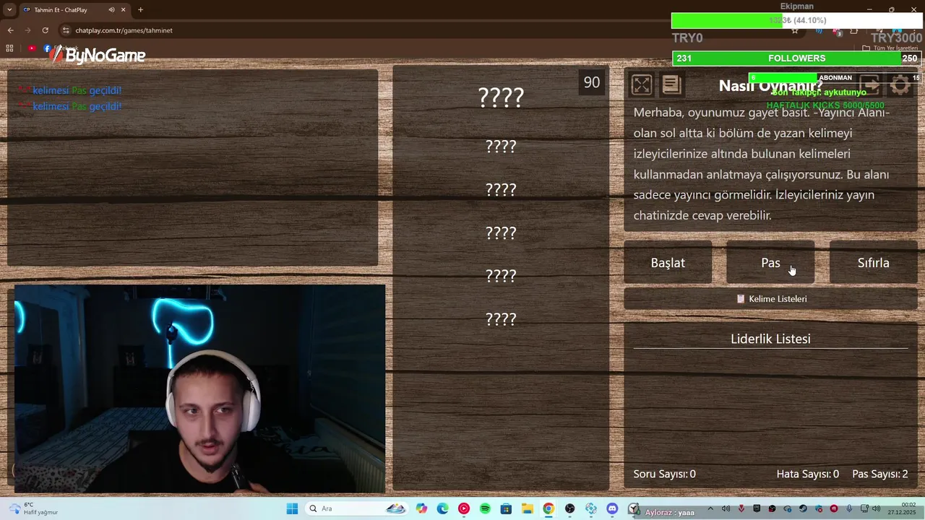The image size is (925, 520).
Task: Switch to Chrome in the taskbar
Action: click(x=548, y=508)
